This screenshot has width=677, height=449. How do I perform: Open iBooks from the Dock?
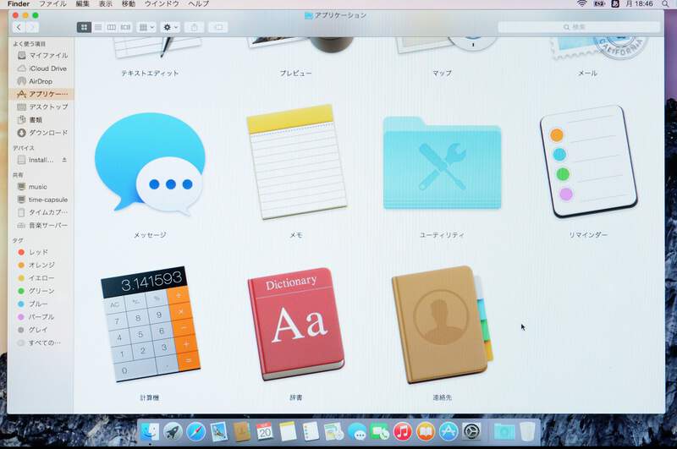pos(426,432)
